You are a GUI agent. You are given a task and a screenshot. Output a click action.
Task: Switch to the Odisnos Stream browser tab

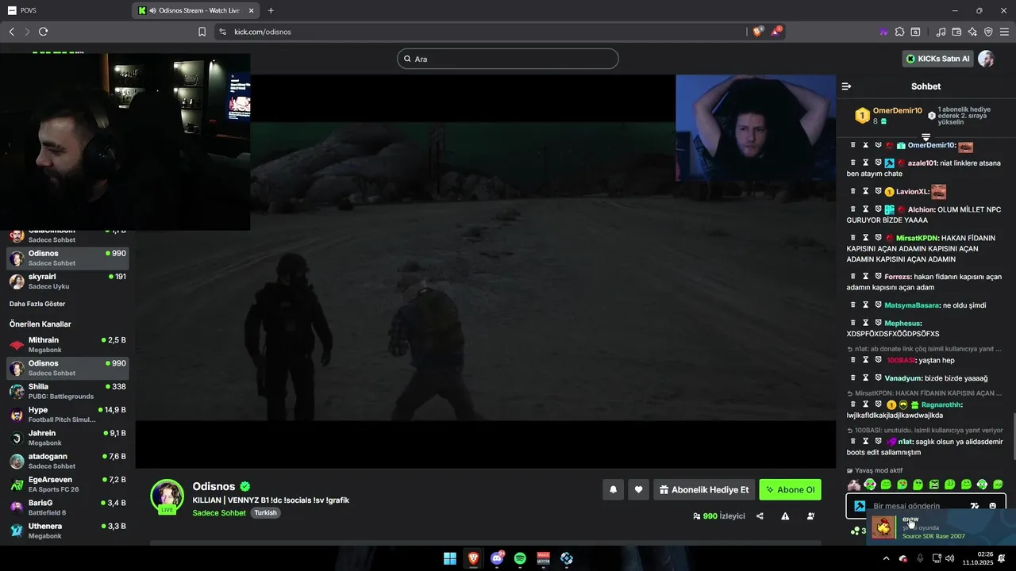[x=197, y=10]
